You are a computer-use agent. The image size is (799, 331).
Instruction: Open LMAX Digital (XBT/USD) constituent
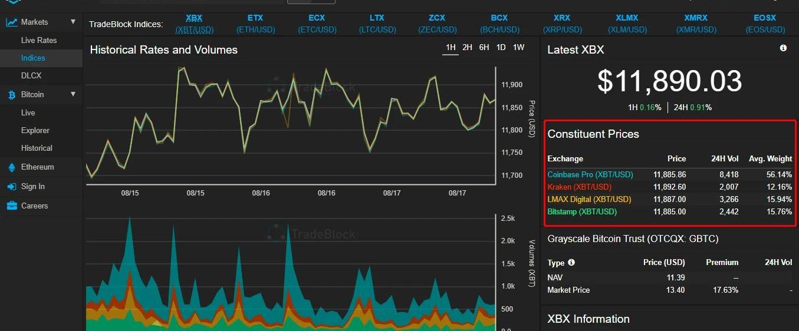[589, 200]
